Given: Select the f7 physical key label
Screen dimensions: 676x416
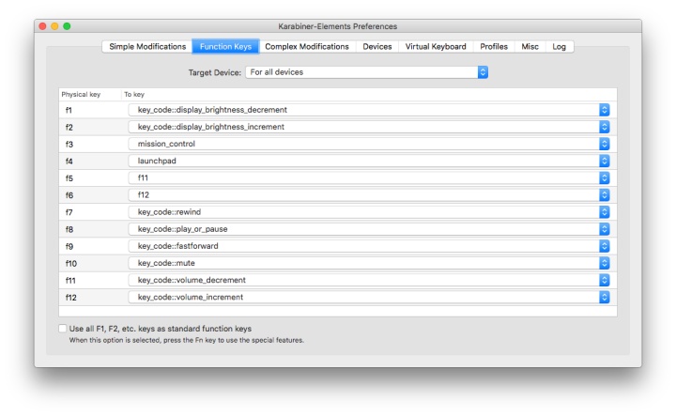Looking at the screenshot, I should (69, 212).
